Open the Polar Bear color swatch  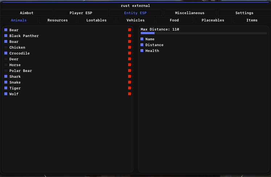tap(130, 71)
